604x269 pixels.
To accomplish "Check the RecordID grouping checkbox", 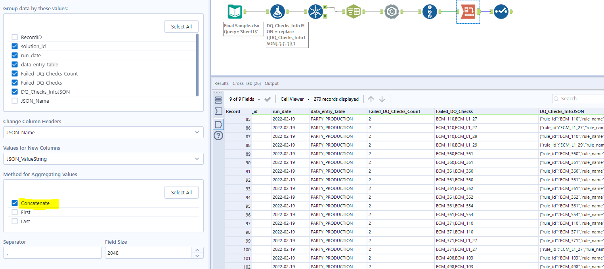I will click(x=15, y=37).
